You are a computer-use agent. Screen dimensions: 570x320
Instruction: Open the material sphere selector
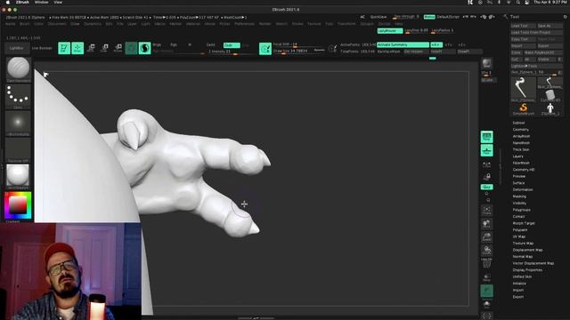click(x=18, y=177)
